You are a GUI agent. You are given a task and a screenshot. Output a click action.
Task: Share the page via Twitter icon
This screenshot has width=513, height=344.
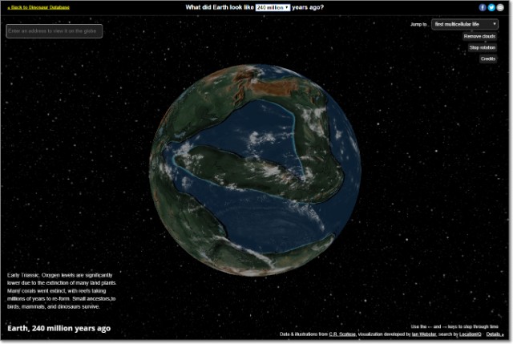[491, 7]
